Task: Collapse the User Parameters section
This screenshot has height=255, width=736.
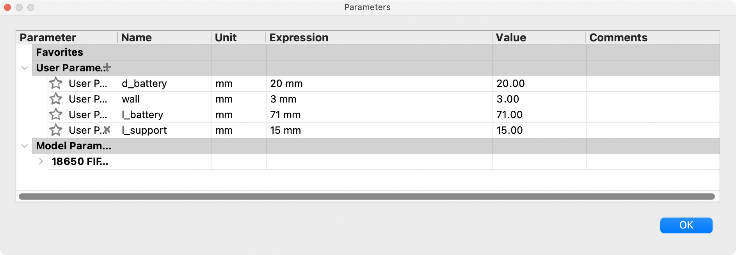Action: point(25,68)
